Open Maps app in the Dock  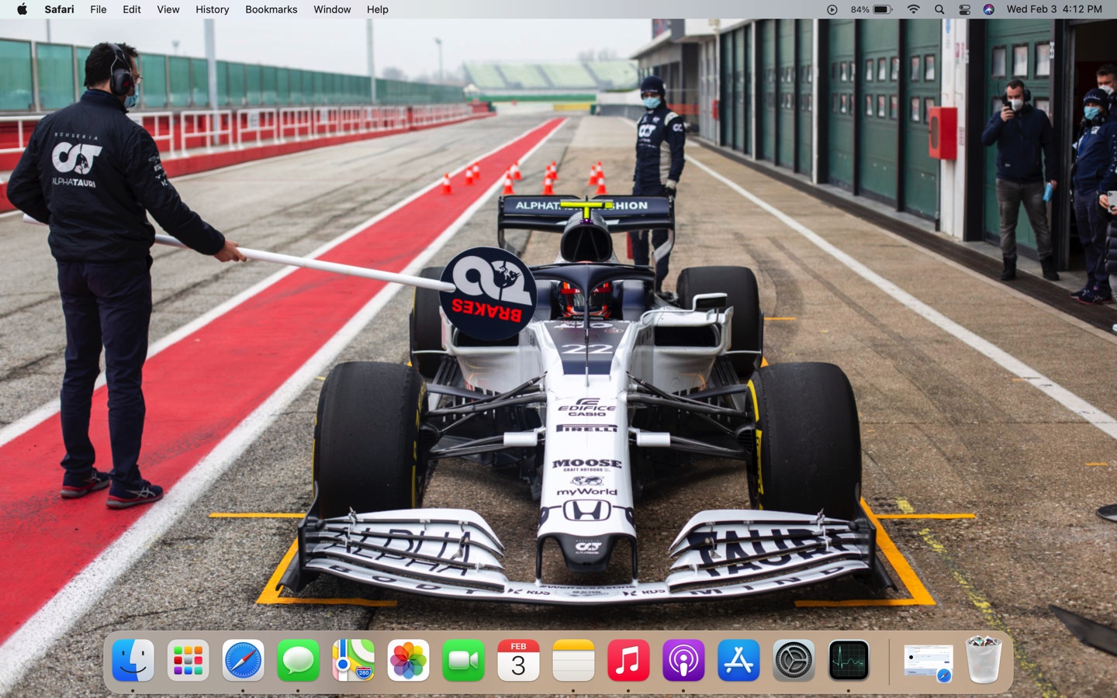tap(353, 661)
